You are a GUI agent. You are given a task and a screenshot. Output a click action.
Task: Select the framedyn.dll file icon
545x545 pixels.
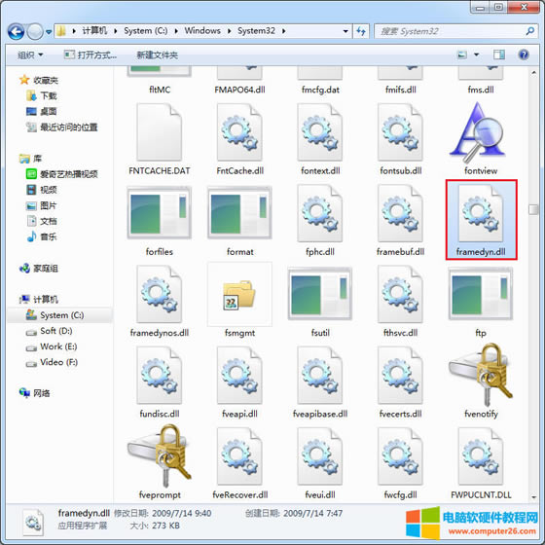pyautogui.click(x=481, y=213)
